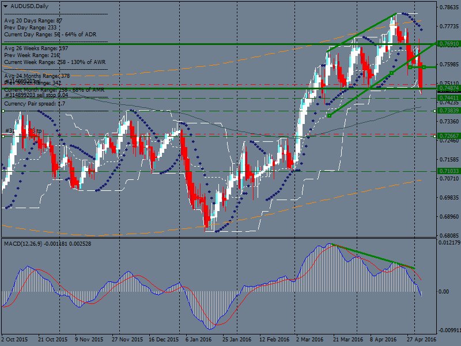This screenshot has height=346, width=461.
Task: Click the 0.75985 price axis value
Action: pos(449,64)
